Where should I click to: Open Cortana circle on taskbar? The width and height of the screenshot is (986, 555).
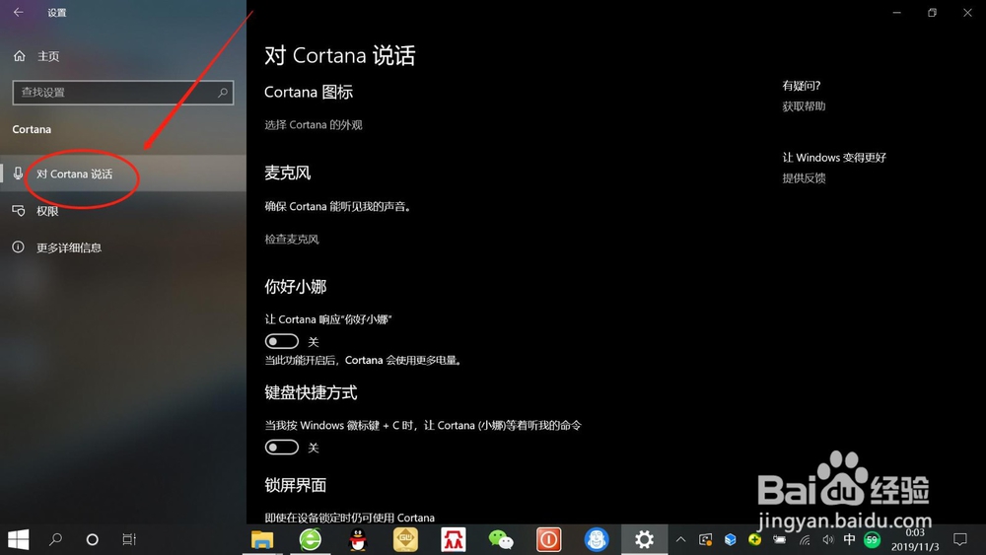(92, 539)
